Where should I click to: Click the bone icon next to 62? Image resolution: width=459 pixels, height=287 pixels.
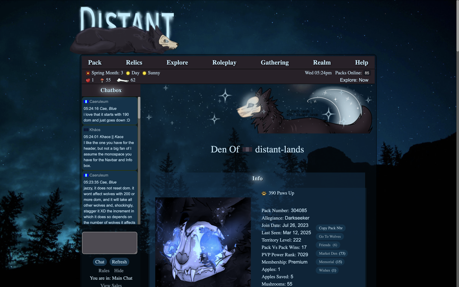pyautogui.click(x=123, y=80)
